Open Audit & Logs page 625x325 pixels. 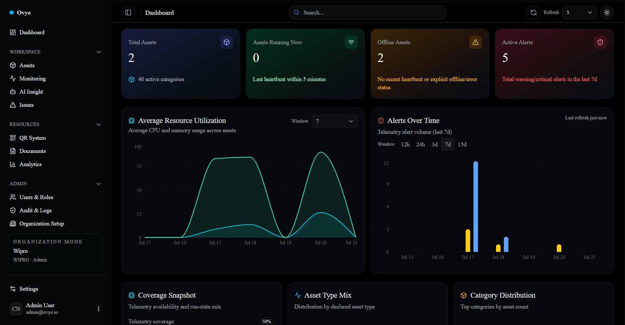[55, 210]
